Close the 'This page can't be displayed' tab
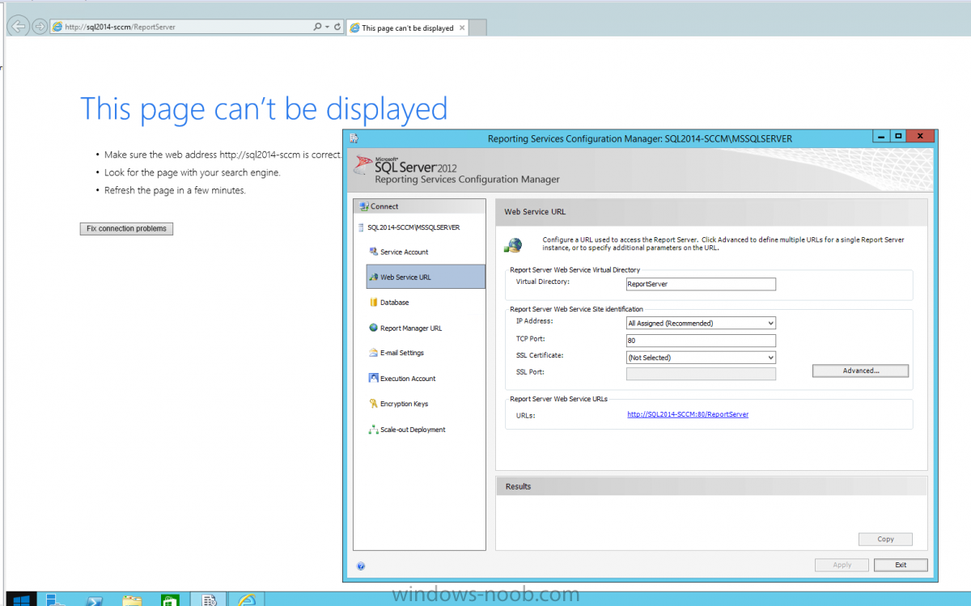This screenshot has width=971, height=606. pos(462,28)
